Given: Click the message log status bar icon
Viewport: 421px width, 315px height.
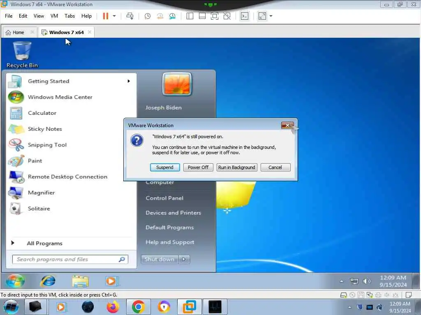Looking at the screenshot, I should coord(408,295).
